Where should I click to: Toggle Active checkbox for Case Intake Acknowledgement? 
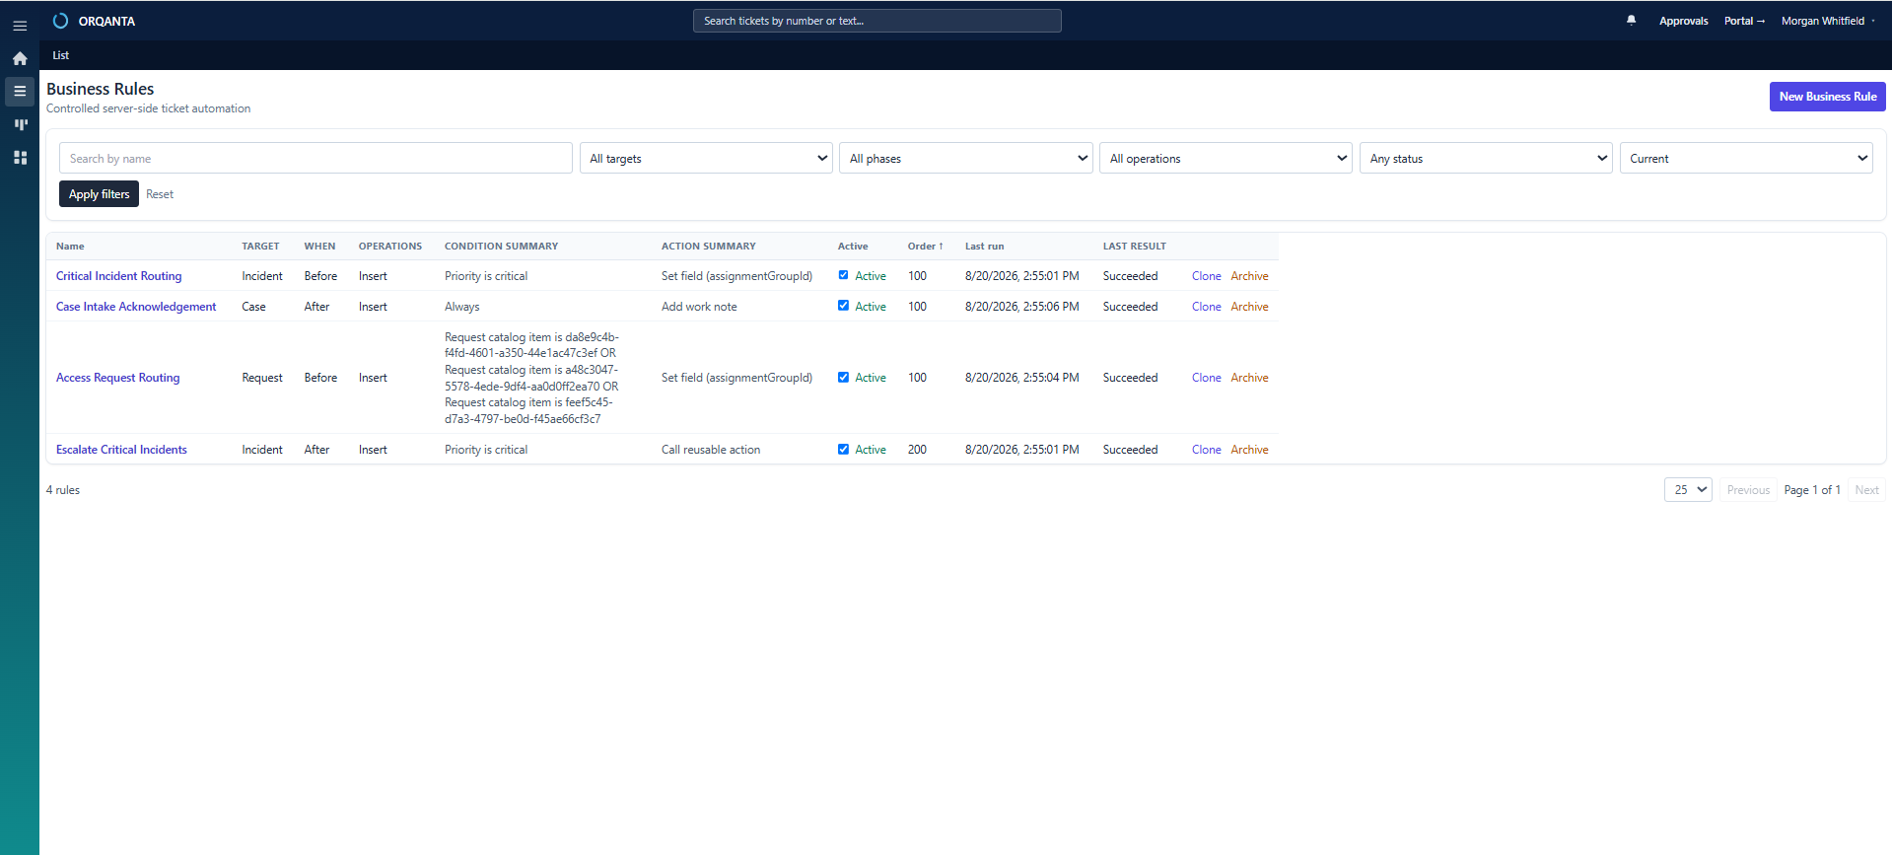pos(843,306)
